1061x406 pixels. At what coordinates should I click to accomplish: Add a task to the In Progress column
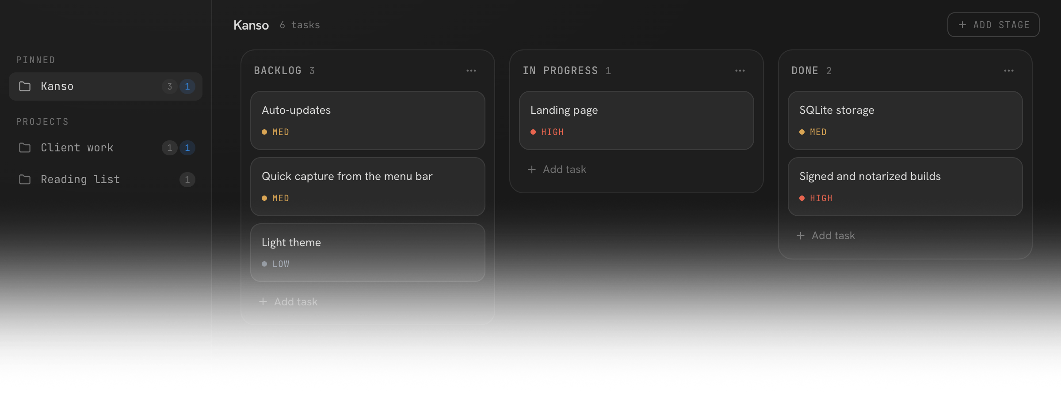[x=557, y=169]
